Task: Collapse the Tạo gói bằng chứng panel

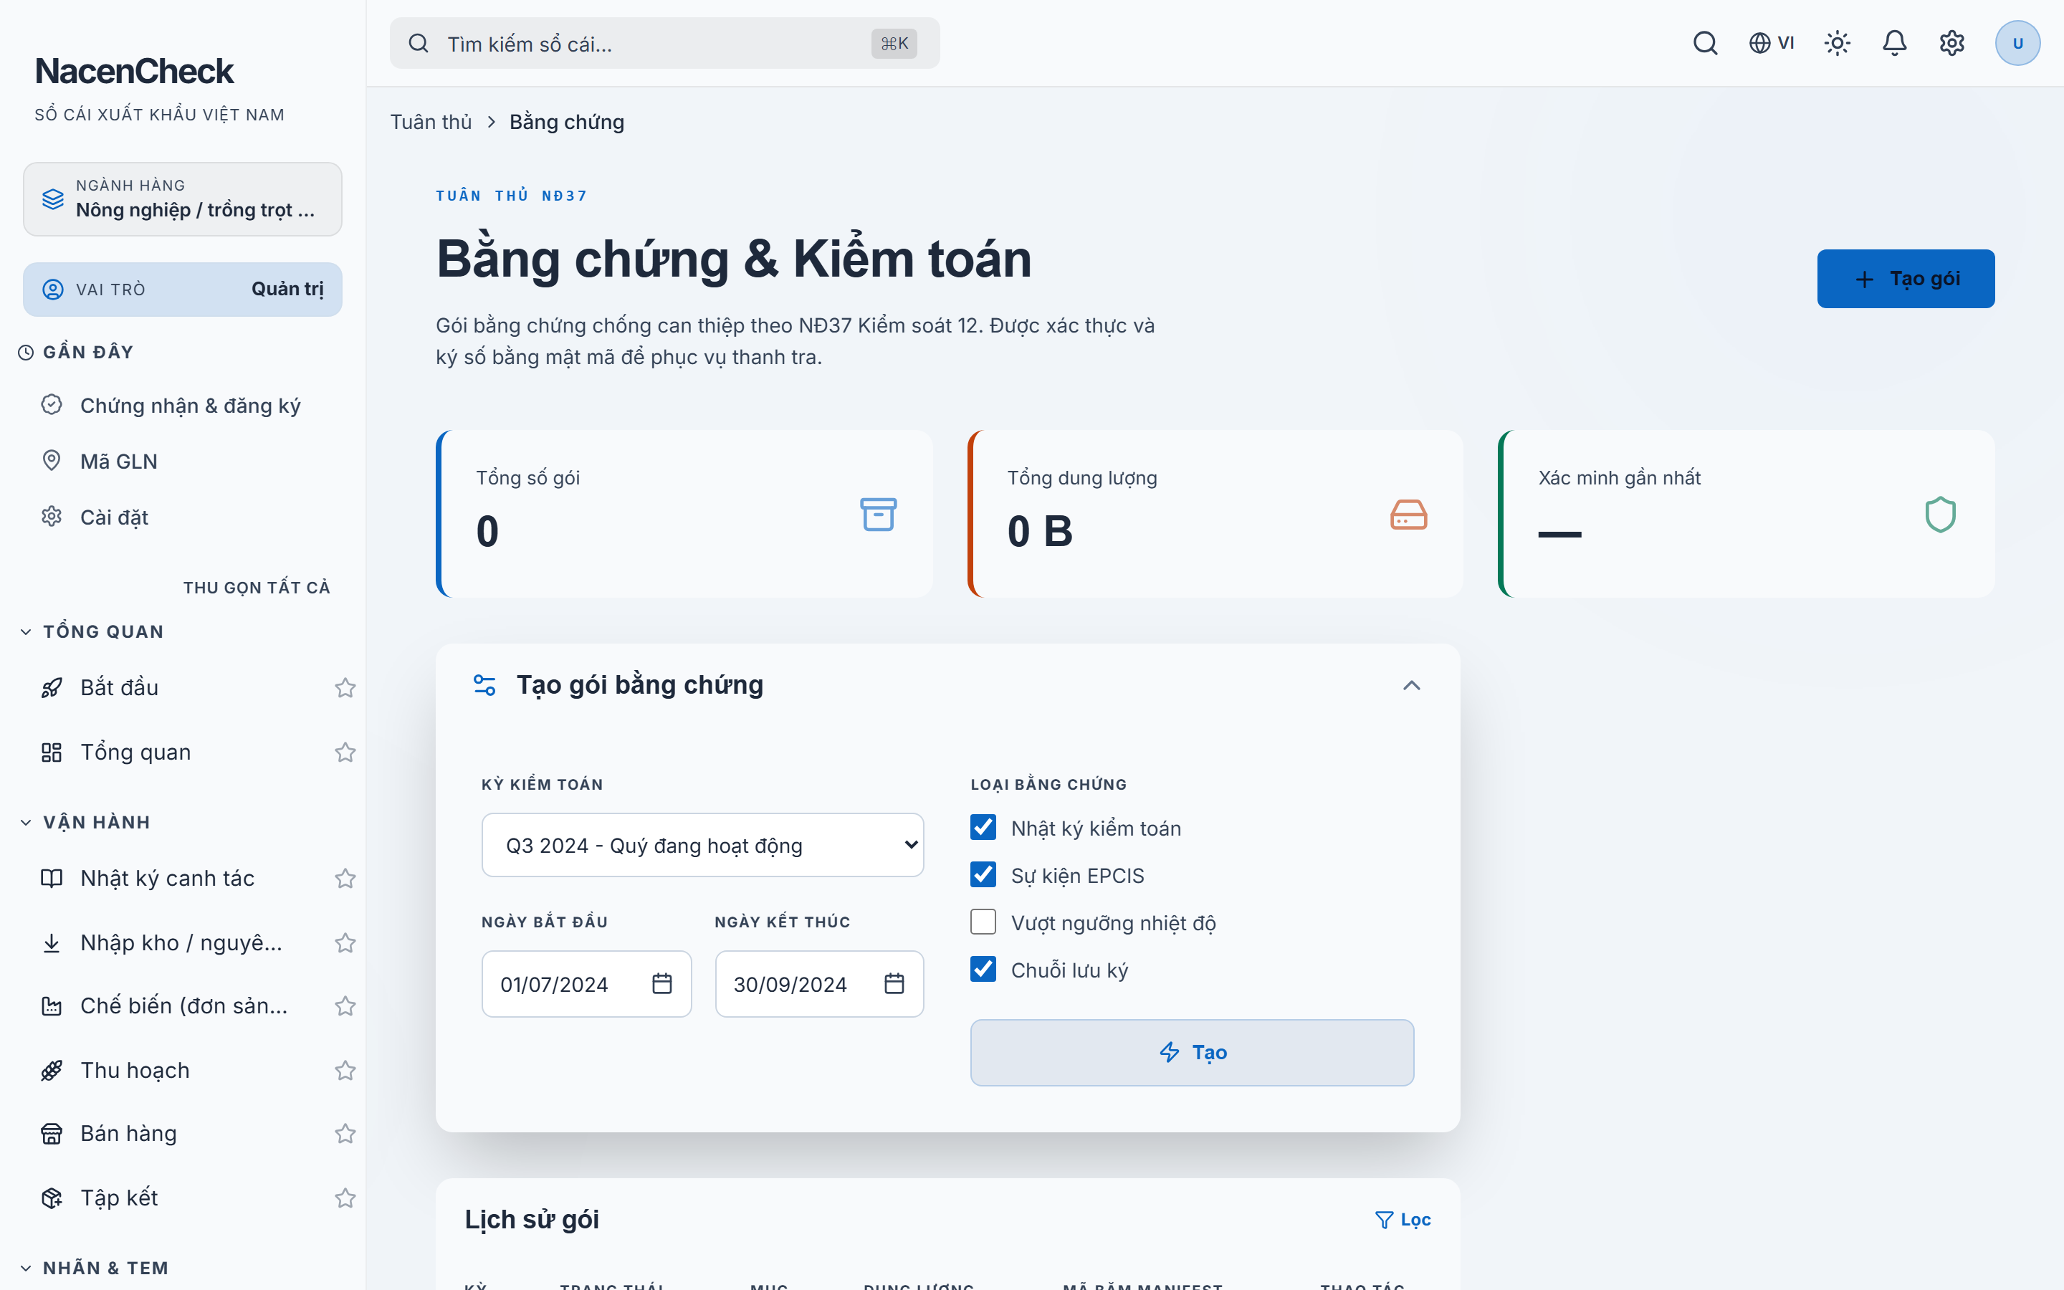Action: pyautogui.click(x=1412, y=686)
